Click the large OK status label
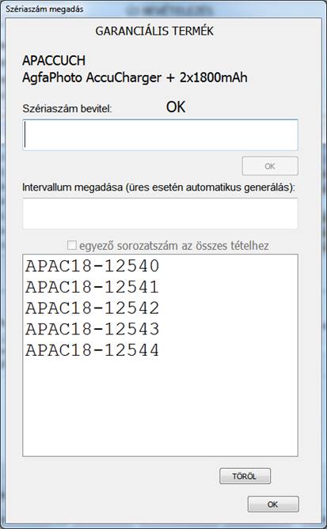Image resolution: width=327 pixels, height=529 pixels. [176, 108]
